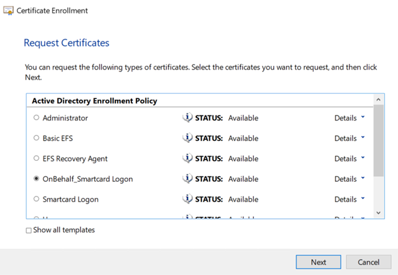Viewport: 398px width, 275px height.
Task: Expand Details for EFS Recovery Agent
Action: pyautogui.click(x=350, y=158)
